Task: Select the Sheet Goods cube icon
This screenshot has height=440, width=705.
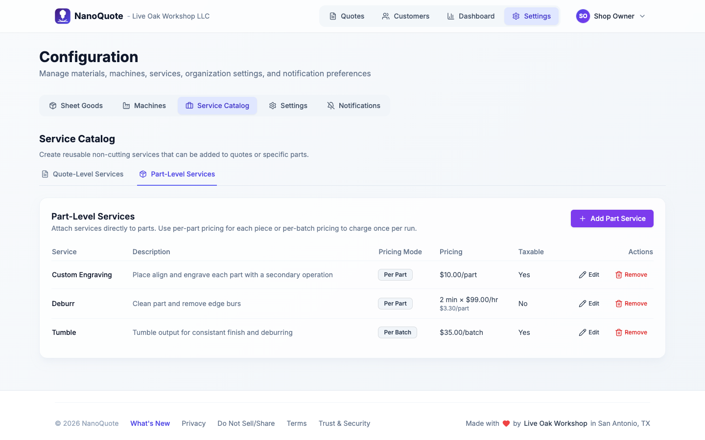Action: (52, 105)
